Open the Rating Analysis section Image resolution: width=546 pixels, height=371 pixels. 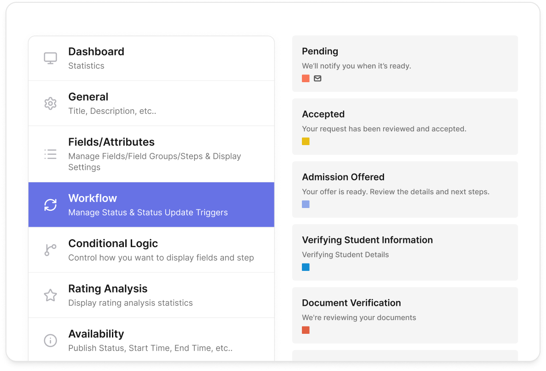pyautogui.click(x=151, y=295)
